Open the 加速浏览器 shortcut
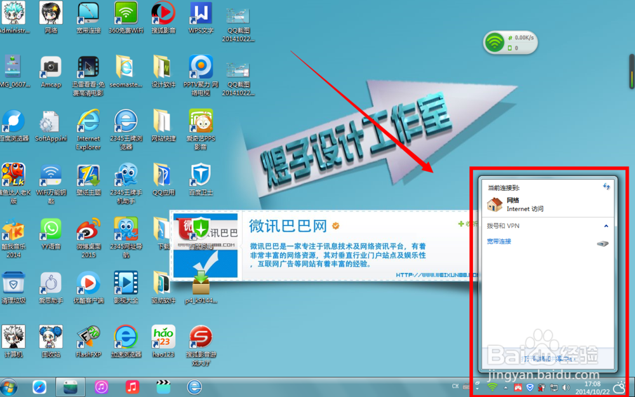 click(126, 342)
